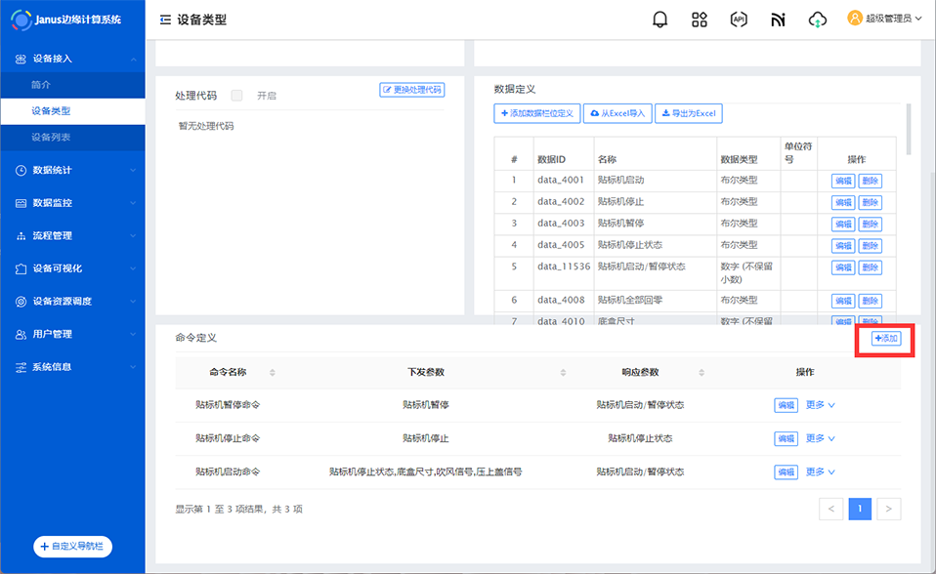Viewport: 936px width, 574px height.
Task: Click the notification bell icon
Action: 660,20
